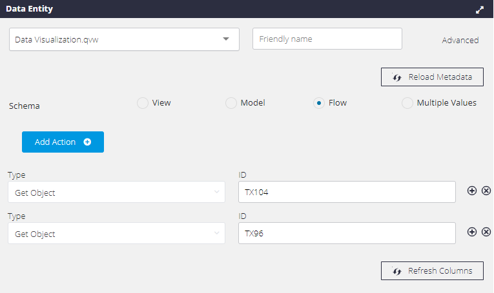Image resolution: width=494 pixels, height=293 pixels.
Task: Click the Add Action button
Action: pyautogui.click(x=63, y=142)
